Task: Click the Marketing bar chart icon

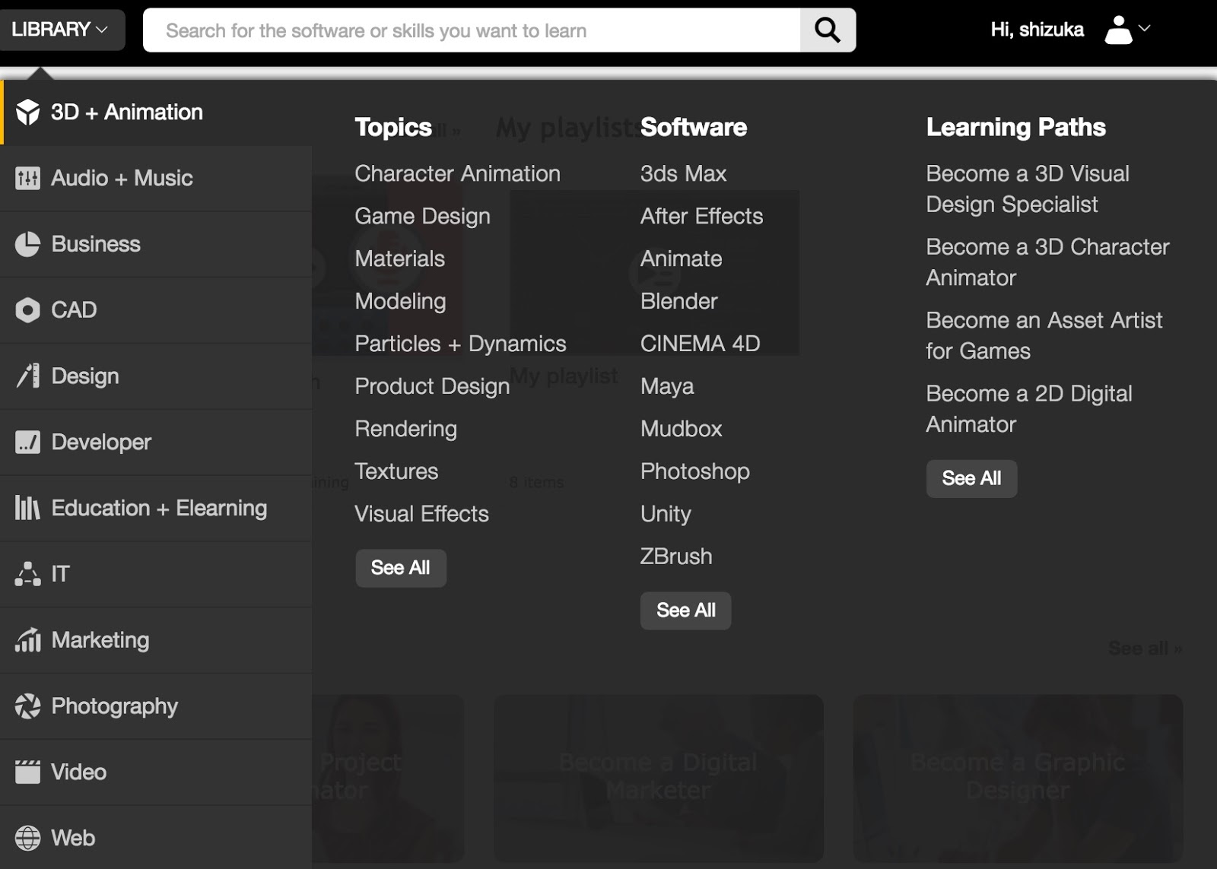Action: [x=27, y=640]
